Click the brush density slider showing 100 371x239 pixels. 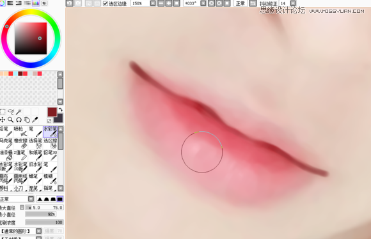[44, 222]
